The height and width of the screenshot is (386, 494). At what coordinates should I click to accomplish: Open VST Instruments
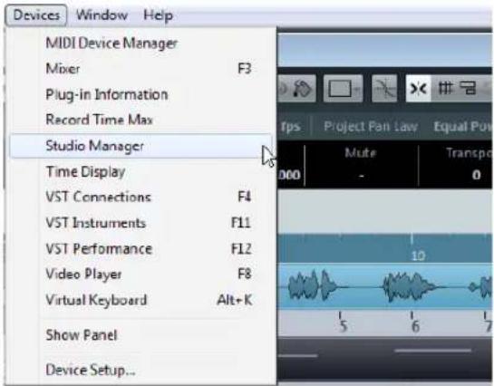(140, 223)
